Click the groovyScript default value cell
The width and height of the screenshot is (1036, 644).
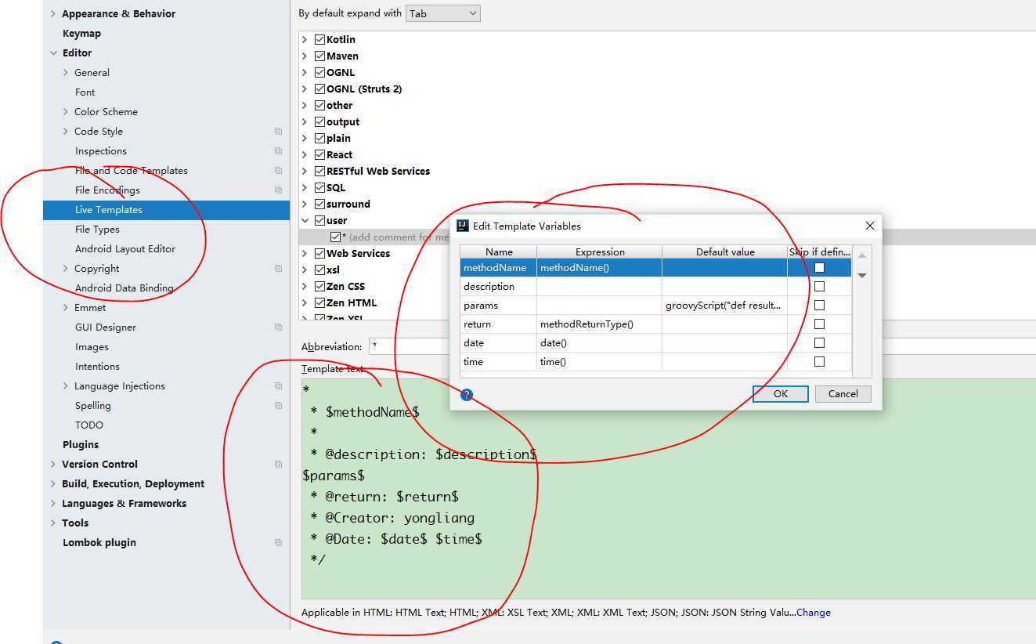[x=724, y=306]
